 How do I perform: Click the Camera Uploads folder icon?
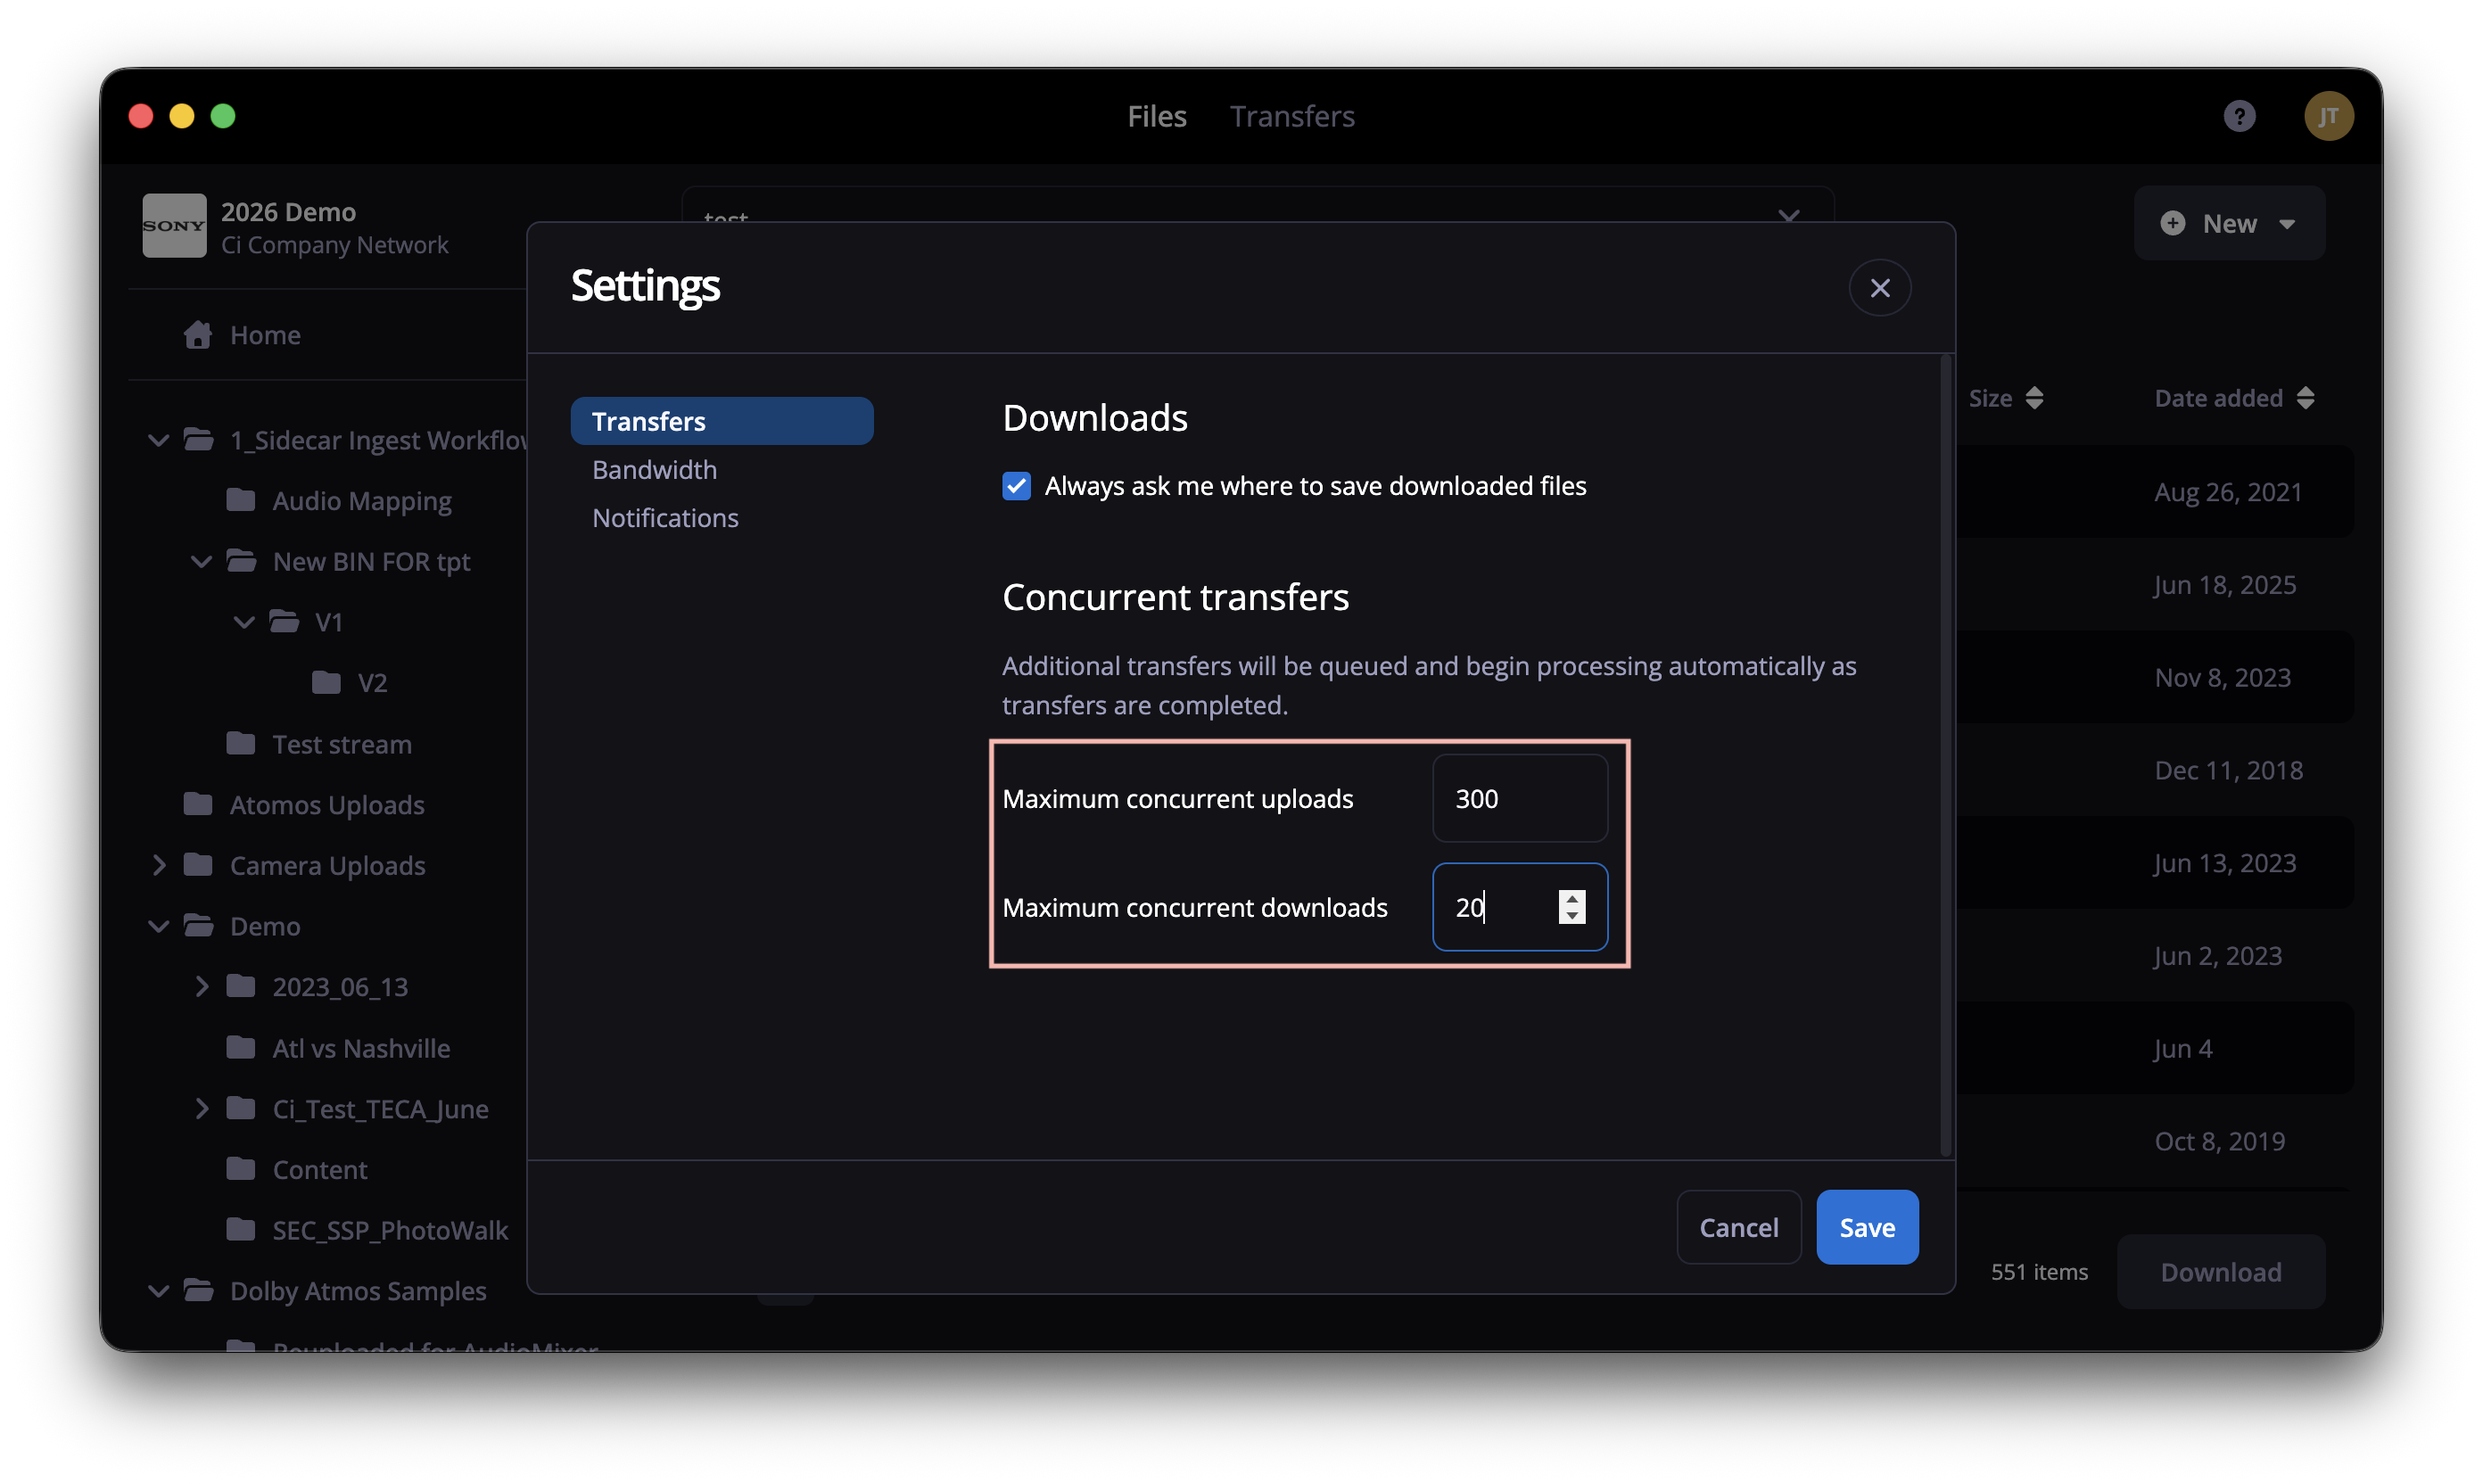(x=198, y=864)
